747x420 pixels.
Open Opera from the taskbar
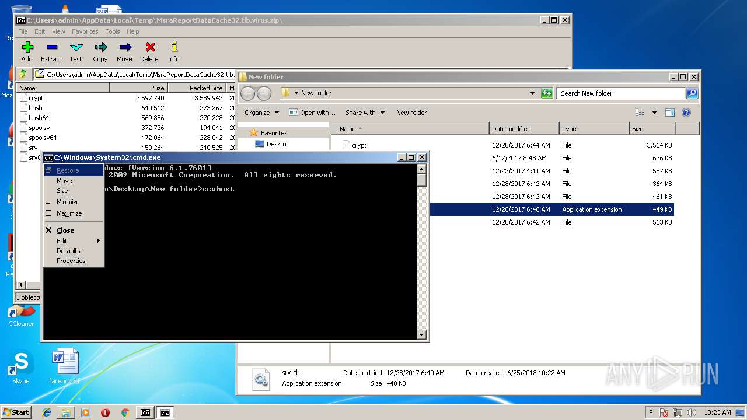[105, 412]
